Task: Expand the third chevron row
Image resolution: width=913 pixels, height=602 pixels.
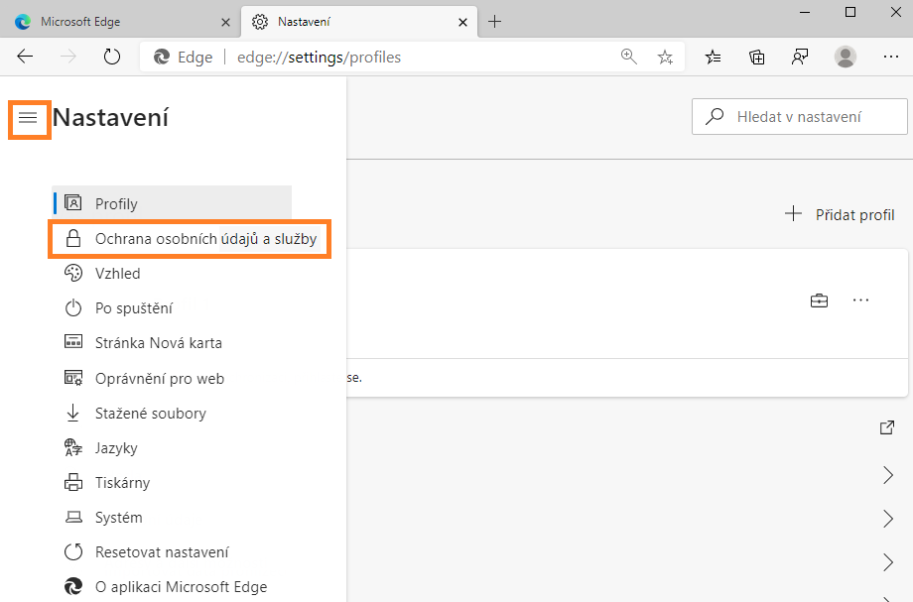Action: (888, 562)
